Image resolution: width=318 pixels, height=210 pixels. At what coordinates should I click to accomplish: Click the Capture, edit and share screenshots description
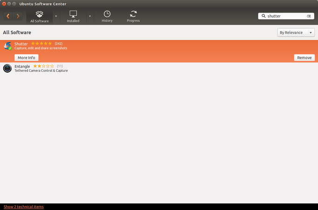click(41, 48)
